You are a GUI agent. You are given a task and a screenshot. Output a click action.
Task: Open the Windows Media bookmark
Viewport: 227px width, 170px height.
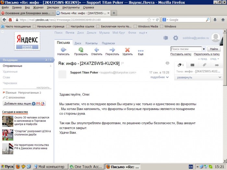146,27
